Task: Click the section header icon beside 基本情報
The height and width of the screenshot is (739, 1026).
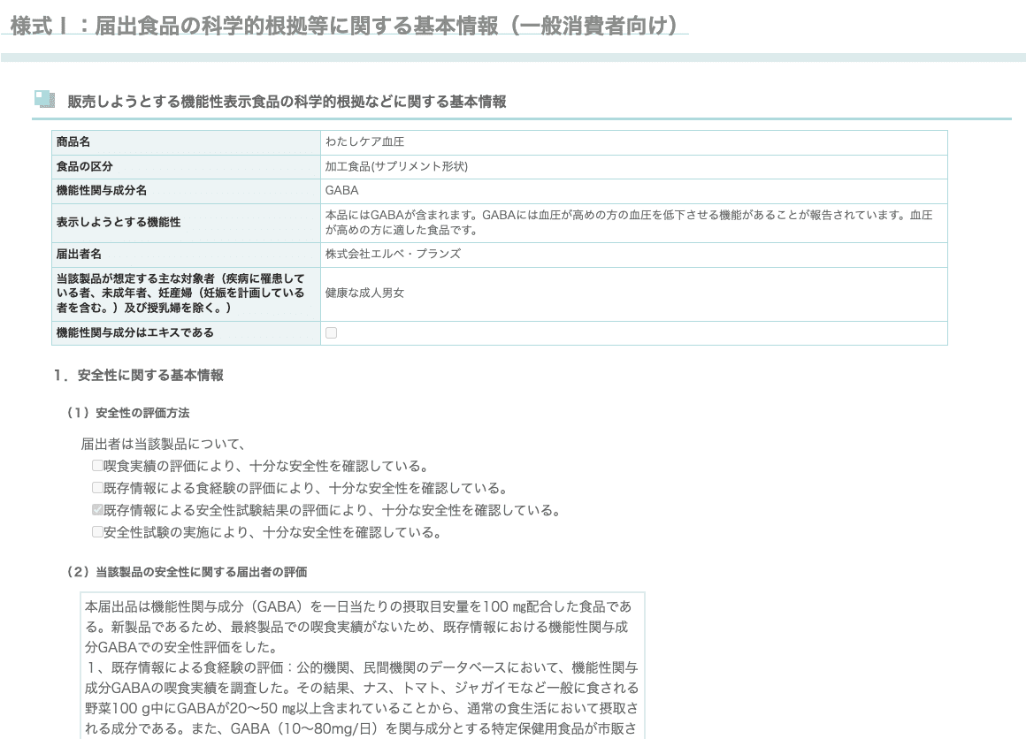Action: [x=42, y=100]
